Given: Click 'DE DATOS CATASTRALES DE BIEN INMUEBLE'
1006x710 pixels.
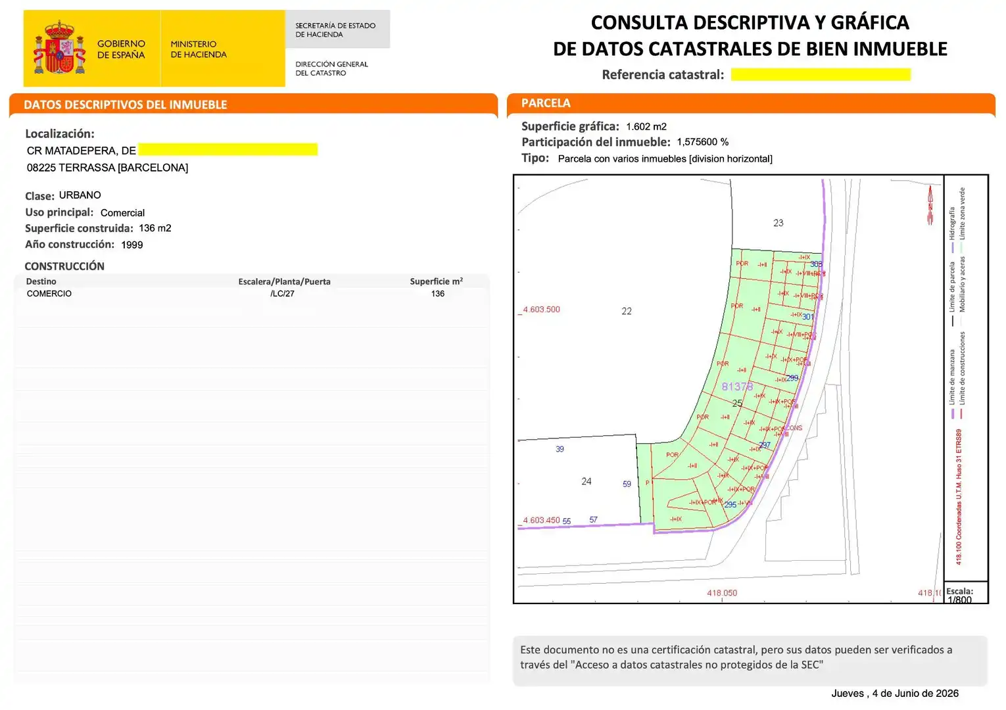Looking at the screenshot, I should pyautogui.click(x=750, y=49).
